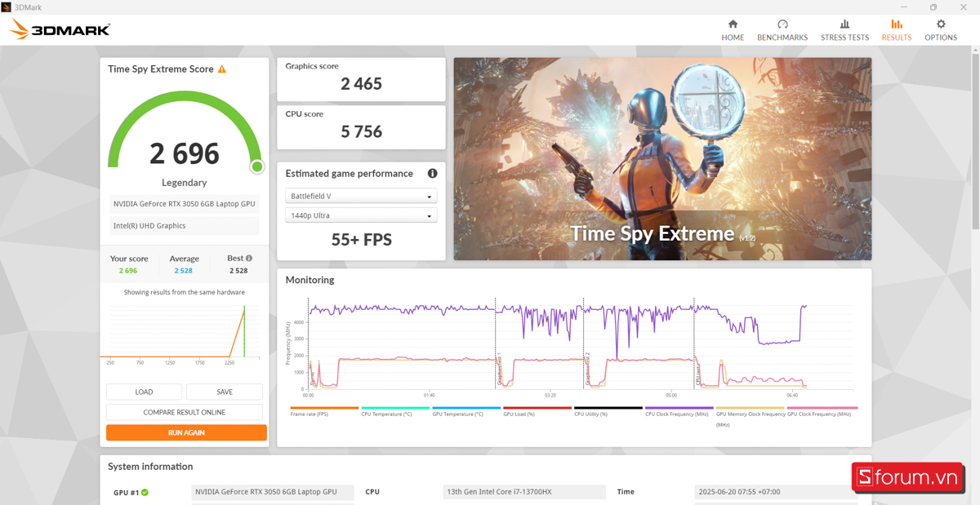The width and height of the screenshot is (980, 505).
Task: Click the Time Spy Extreme Score heading
Action: point(161,69)
